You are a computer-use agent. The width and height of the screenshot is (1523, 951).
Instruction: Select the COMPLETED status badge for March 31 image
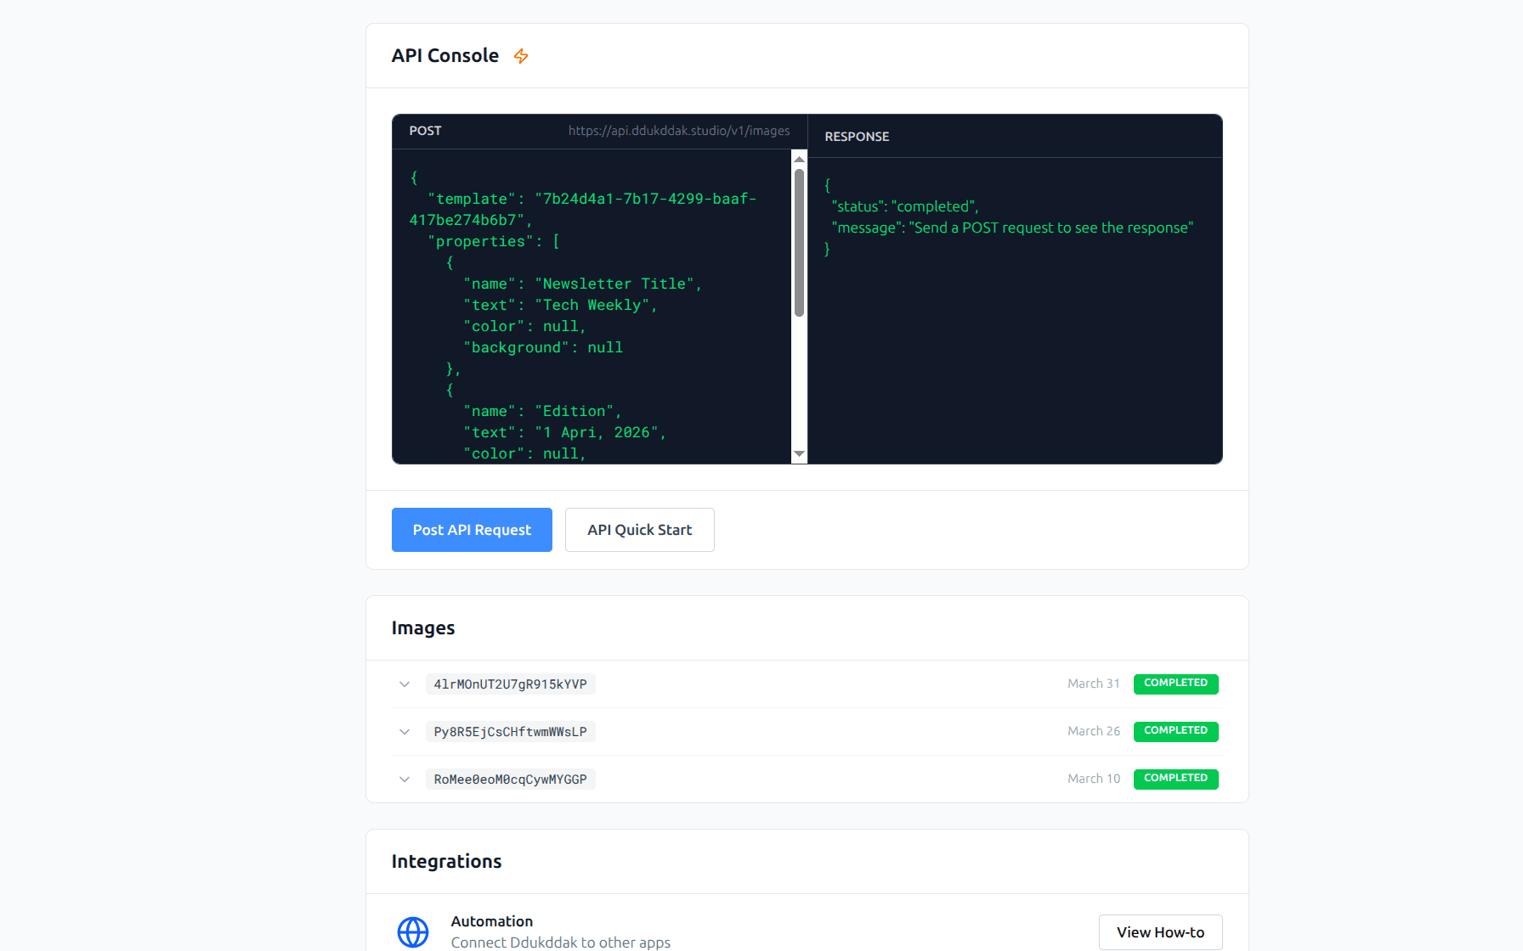pos(1175,684)
